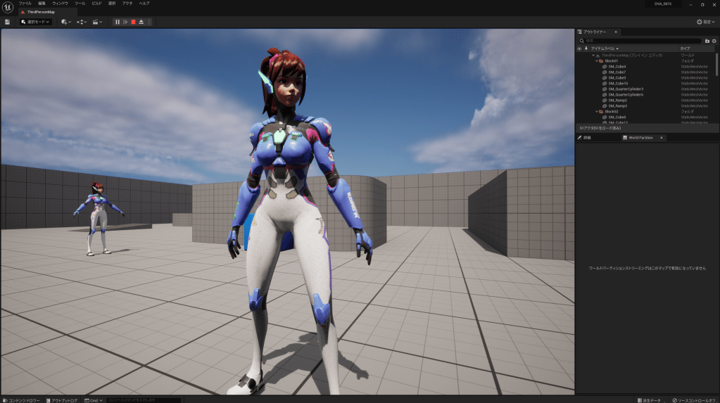Open the 選択 (Select) menu
720x403 pixels.
coord(112,4)
